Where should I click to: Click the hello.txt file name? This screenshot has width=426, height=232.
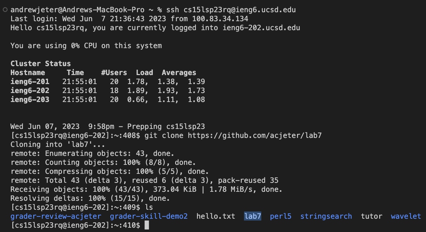pyautogui.click(x=216, y=216)
